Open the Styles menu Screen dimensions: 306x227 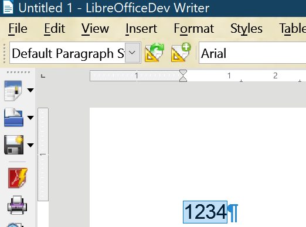coord(246,29)
